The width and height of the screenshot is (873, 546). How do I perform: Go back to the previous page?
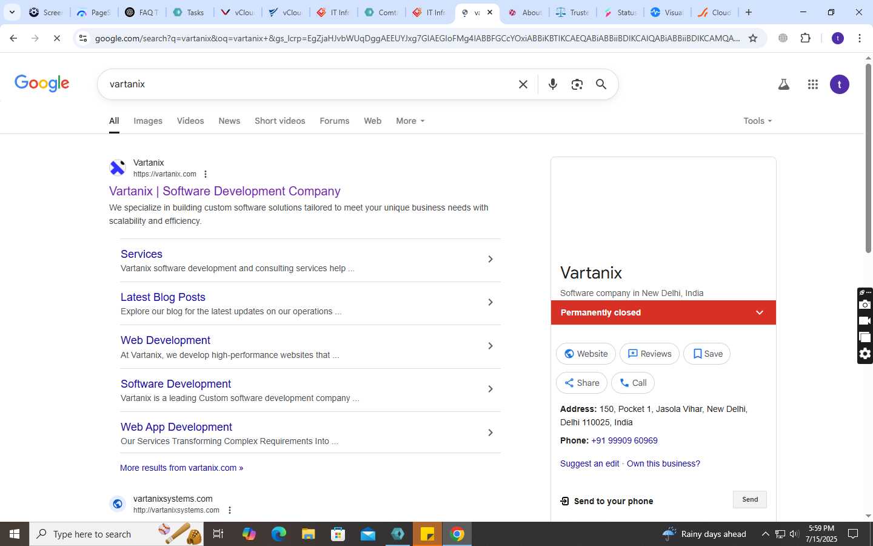click(x=13, y=38)
